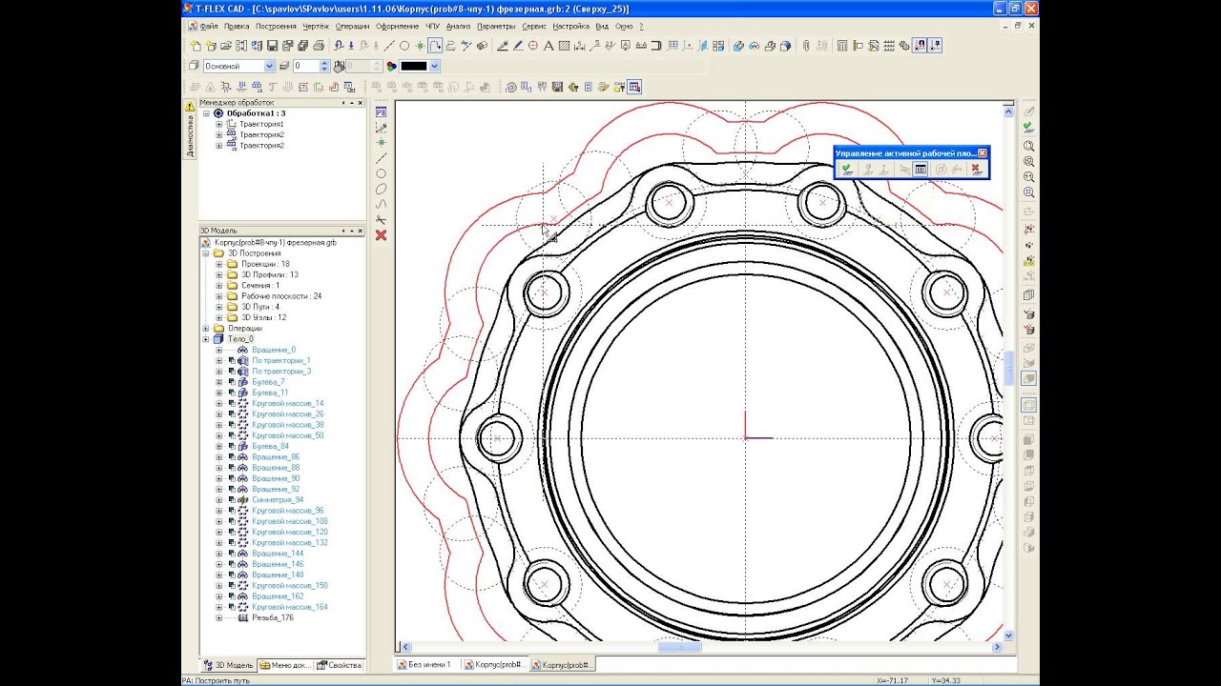Switch to the Без имени 1 document tab

(x=429, y=664)
